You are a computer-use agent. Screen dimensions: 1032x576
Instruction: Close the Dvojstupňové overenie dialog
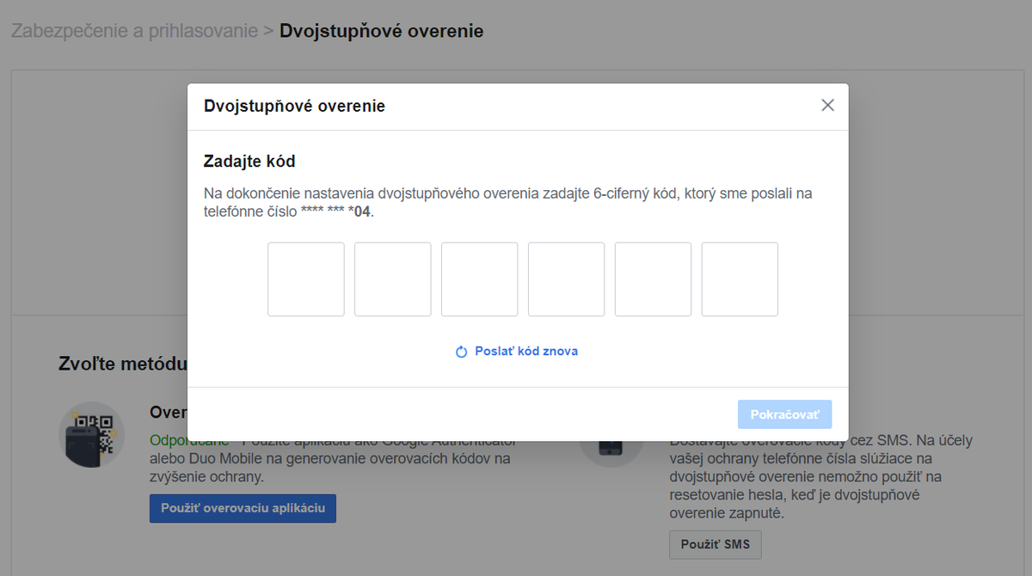pyautogui.click(x=827, y=105)
